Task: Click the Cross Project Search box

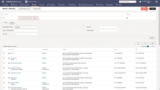Action: click(x=127, y=2)
